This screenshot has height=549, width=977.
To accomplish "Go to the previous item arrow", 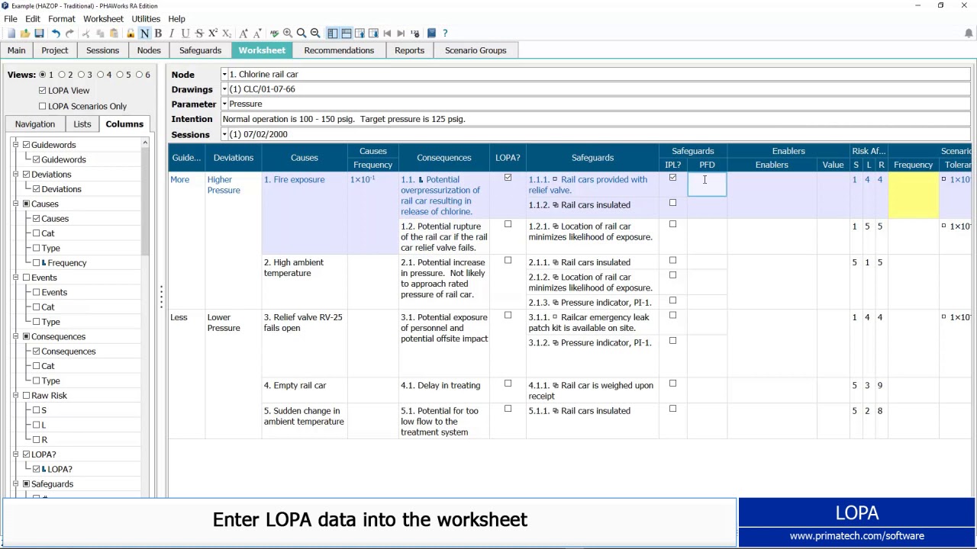I will (387, 34).
